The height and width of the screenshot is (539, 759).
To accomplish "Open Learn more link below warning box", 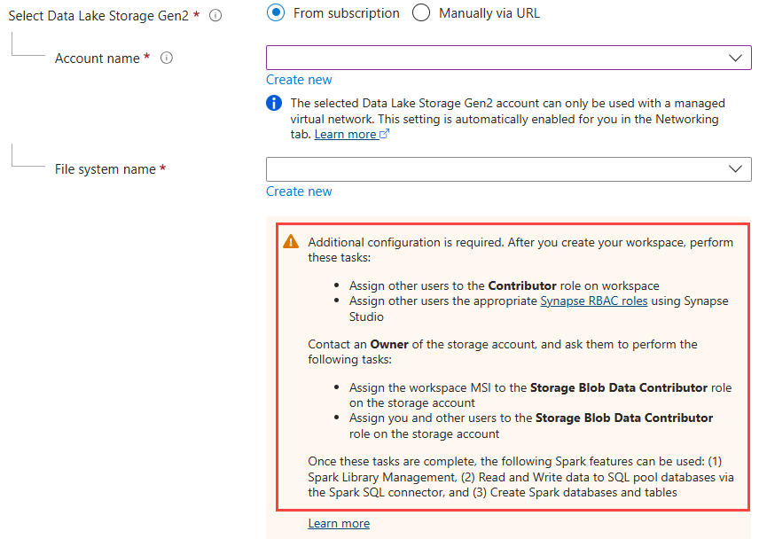I will (339, 524).
